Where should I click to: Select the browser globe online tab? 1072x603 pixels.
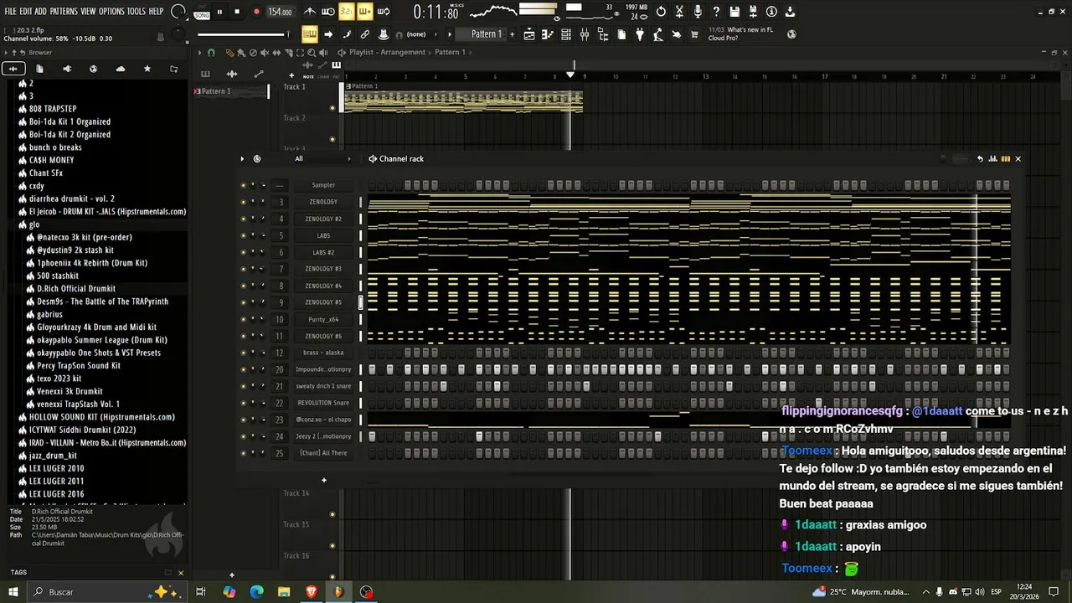point(93,69)
